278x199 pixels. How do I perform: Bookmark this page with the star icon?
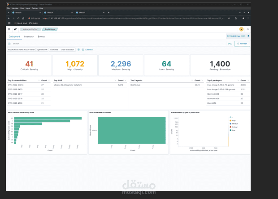[229, 18]
